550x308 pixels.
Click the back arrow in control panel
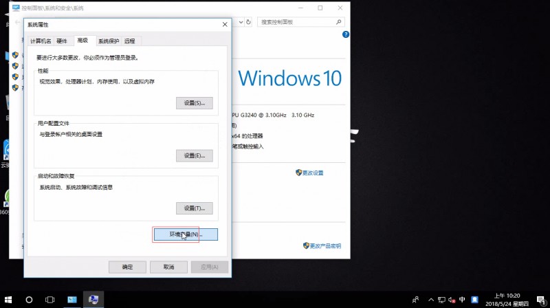click(18, 22)
